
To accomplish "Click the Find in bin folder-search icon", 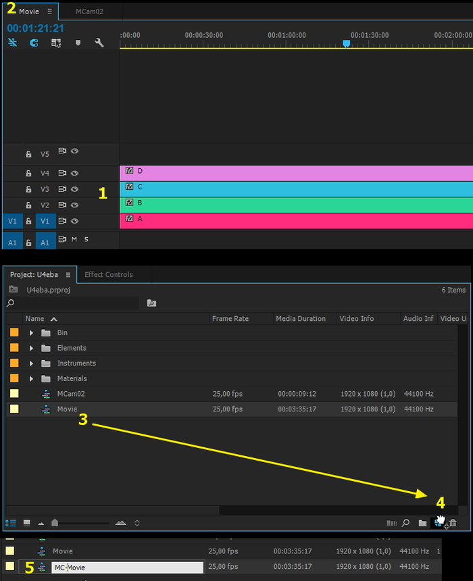I will click(151, 303).
